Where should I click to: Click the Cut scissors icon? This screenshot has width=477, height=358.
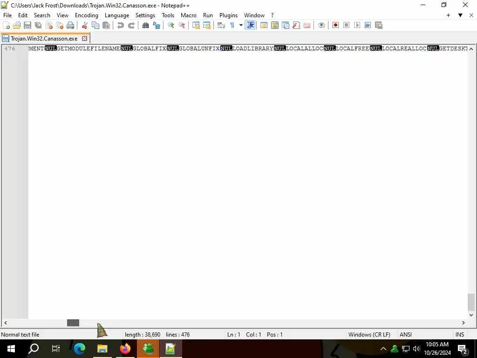click(x=85, y=25)
